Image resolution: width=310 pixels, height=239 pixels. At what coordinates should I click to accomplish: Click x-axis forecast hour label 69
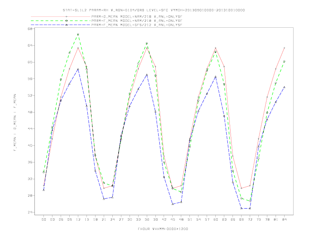tap(242, 219)
